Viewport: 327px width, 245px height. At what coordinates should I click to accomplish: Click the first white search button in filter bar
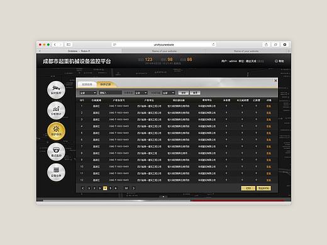click(184, 93)
